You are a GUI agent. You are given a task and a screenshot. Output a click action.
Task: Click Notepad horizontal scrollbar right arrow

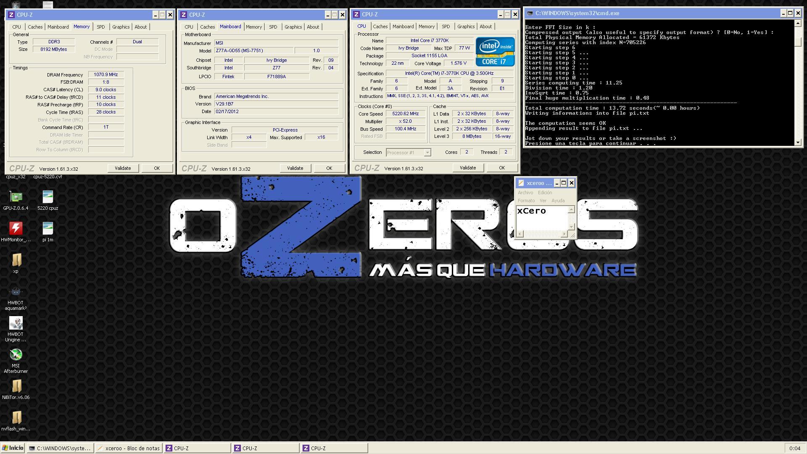click(564, 234)
